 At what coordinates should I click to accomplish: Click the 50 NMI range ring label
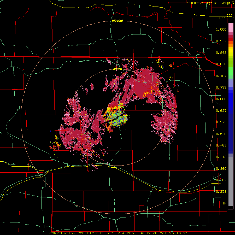coord(117,69)
